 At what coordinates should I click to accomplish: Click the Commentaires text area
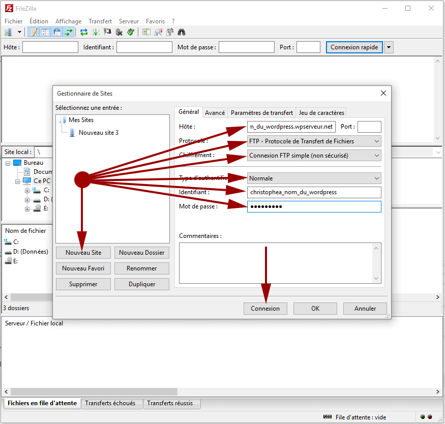280,263
